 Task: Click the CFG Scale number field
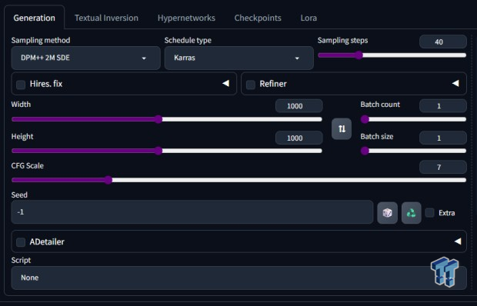tap(443, 167)
